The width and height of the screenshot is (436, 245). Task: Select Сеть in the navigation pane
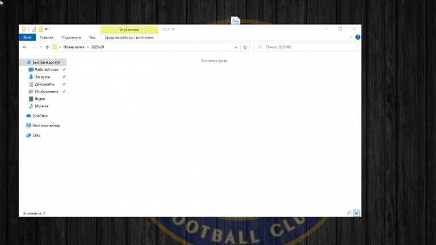coord(36,136)
